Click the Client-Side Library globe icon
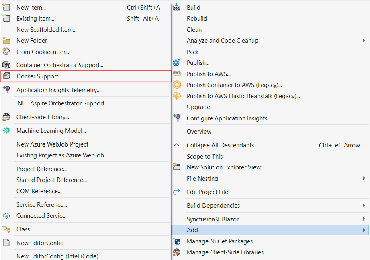Viewport: 370px width, 260px height. point(6,117)
